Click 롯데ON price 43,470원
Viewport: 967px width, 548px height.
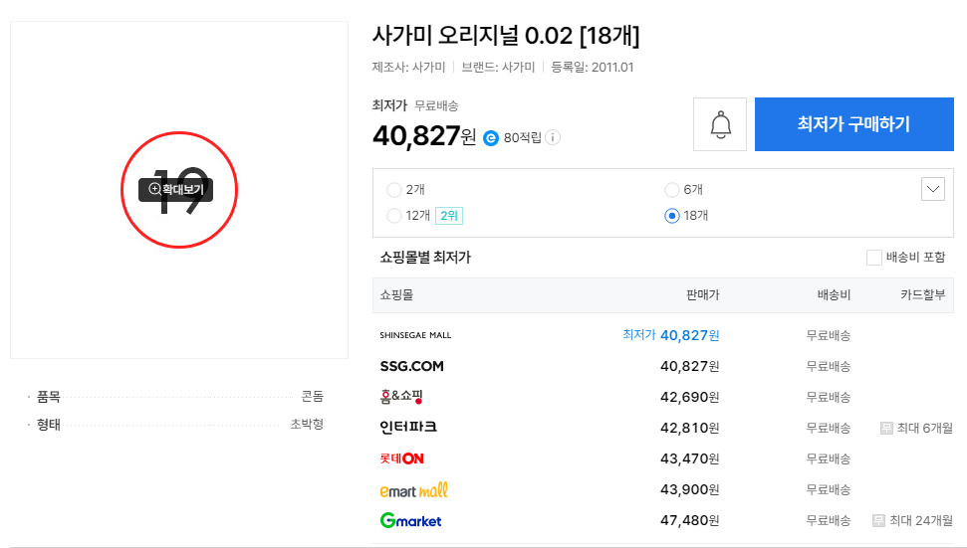click(689, 458)
